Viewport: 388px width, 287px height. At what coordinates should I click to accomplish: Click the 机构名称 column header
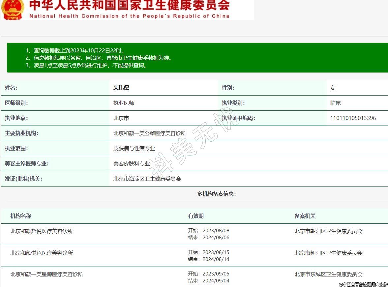(21, 216)
